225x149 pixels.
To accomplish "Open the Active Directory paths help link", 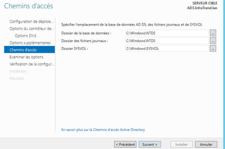I will click(103, 130).
